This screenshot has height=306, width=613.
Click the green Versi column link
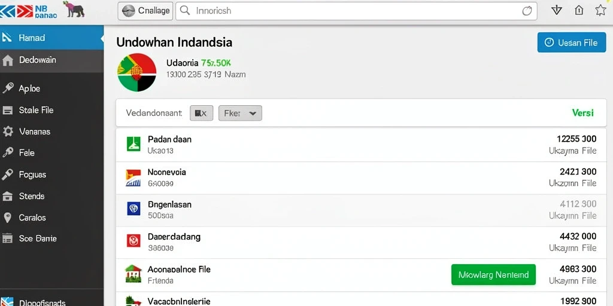(x=583, y=113)
